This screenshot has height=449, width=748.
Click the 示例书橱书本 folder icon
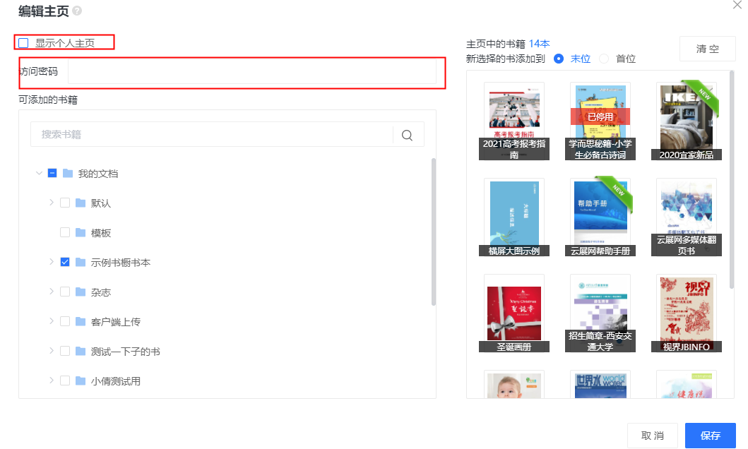81,262
